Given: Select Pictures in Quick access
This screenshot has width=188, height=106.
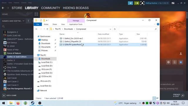Looking at the screenshot, I should (x=44, y=50).
